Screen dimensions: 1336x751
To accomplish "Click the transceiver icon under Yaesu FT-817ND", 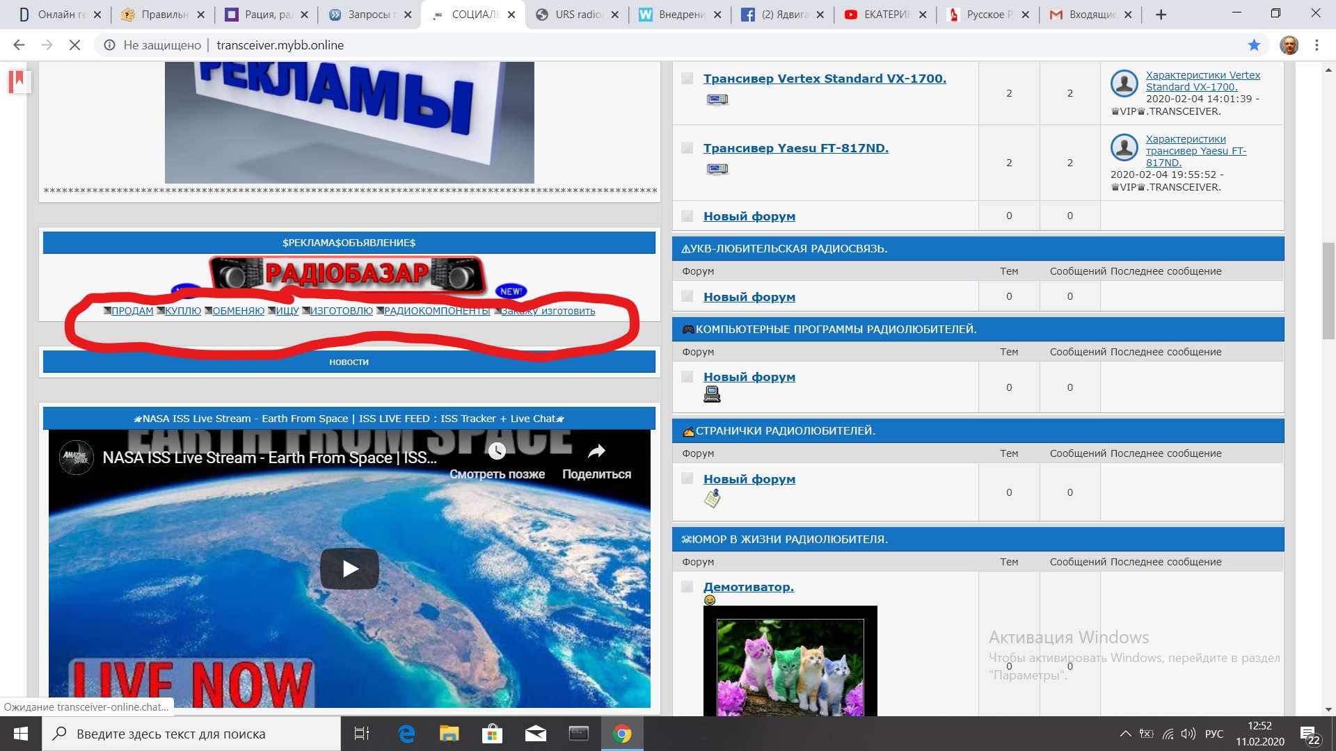I will (717, 169).
